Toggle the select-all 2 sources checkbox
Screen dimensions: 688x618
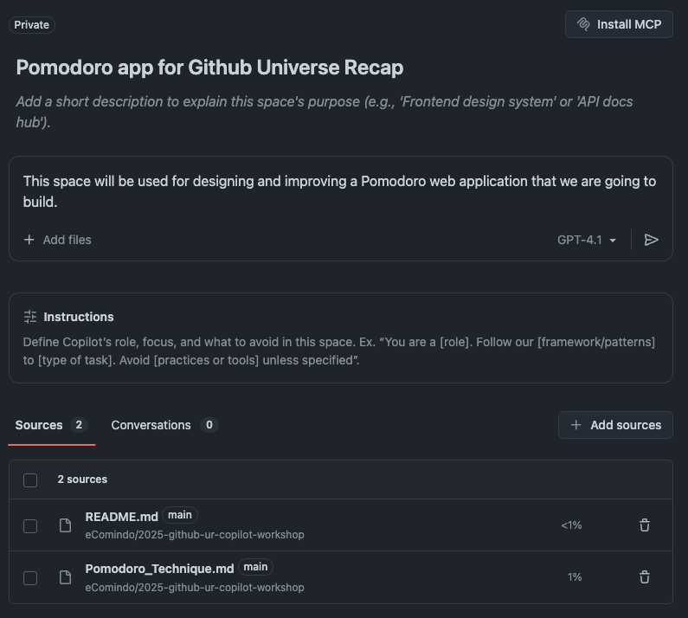(30, 480)
